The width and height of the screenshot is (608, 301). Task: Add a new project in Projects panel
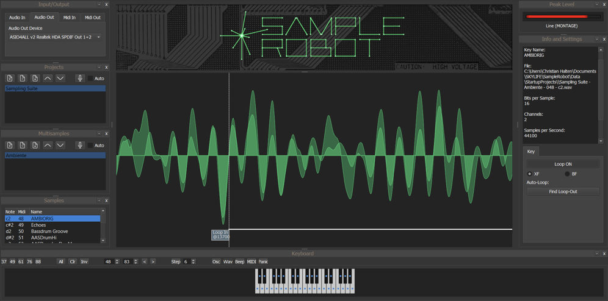click(x=10, y=78)
